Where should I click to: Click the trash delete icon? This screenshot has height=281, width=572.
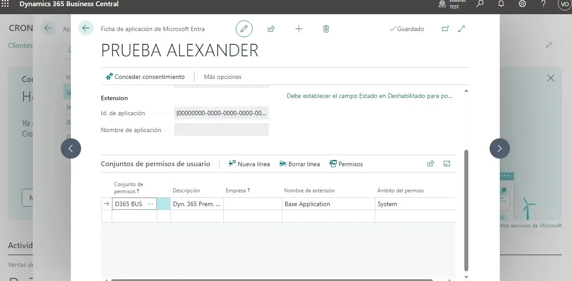click(326, 29)
